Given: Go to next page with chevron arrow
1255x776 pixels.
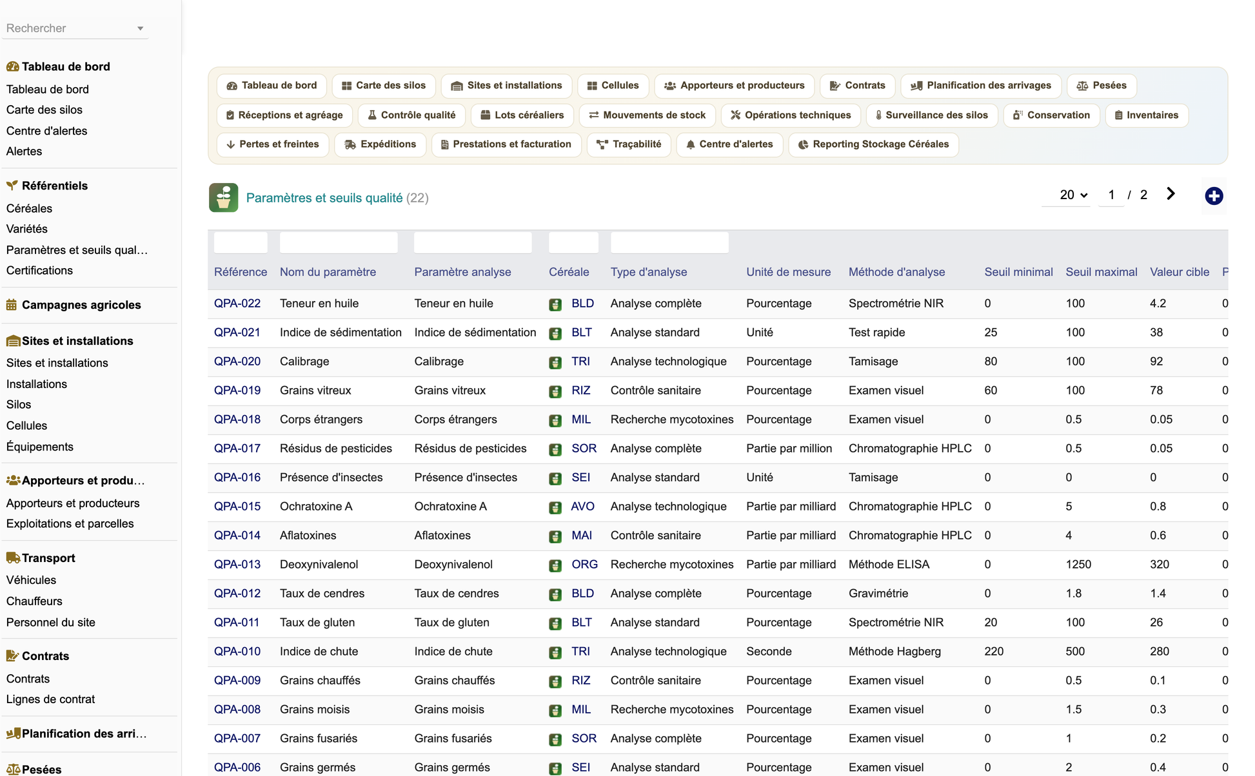Looking at the screenshot, I should (1171, 194).
